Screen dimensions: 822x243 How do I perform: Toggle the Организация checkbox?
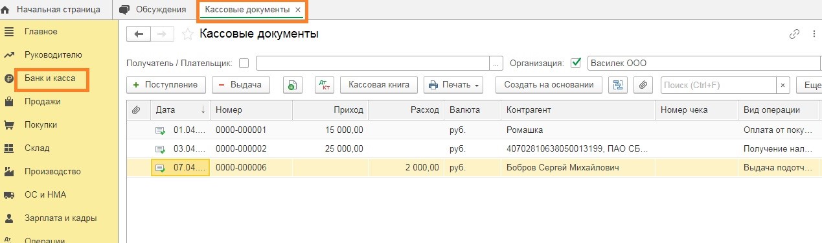[575, 63]
